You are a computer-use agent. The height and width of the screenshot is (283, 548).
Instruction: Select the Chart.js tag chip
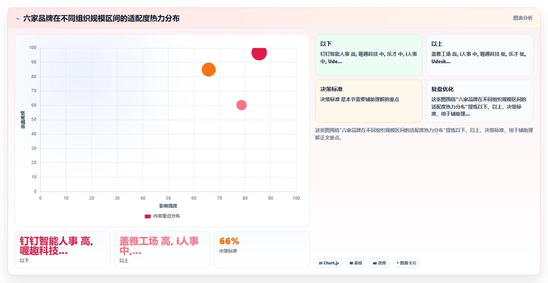329,263
